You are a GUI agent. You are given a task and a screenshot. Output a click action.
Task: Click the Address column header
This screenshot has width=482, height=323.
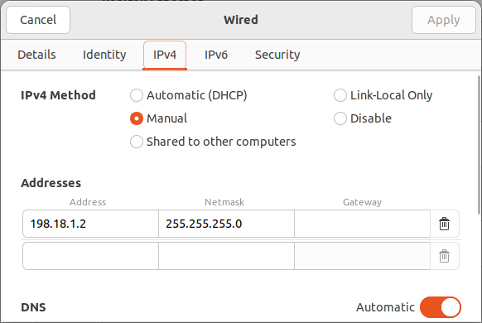click(88, 202)
